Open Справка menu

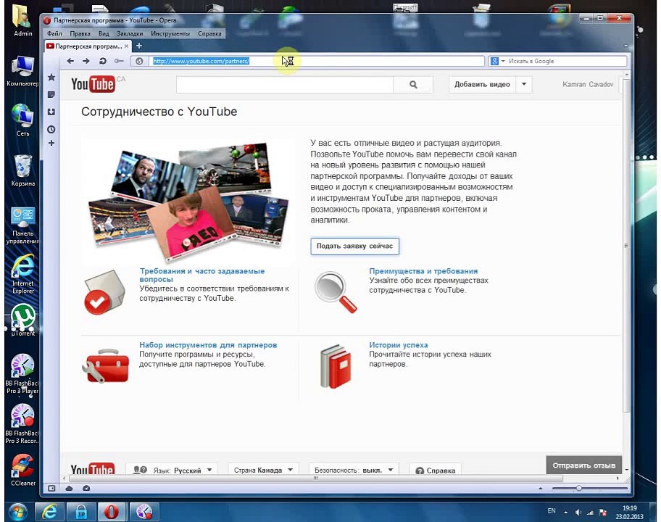pos(209,33)
